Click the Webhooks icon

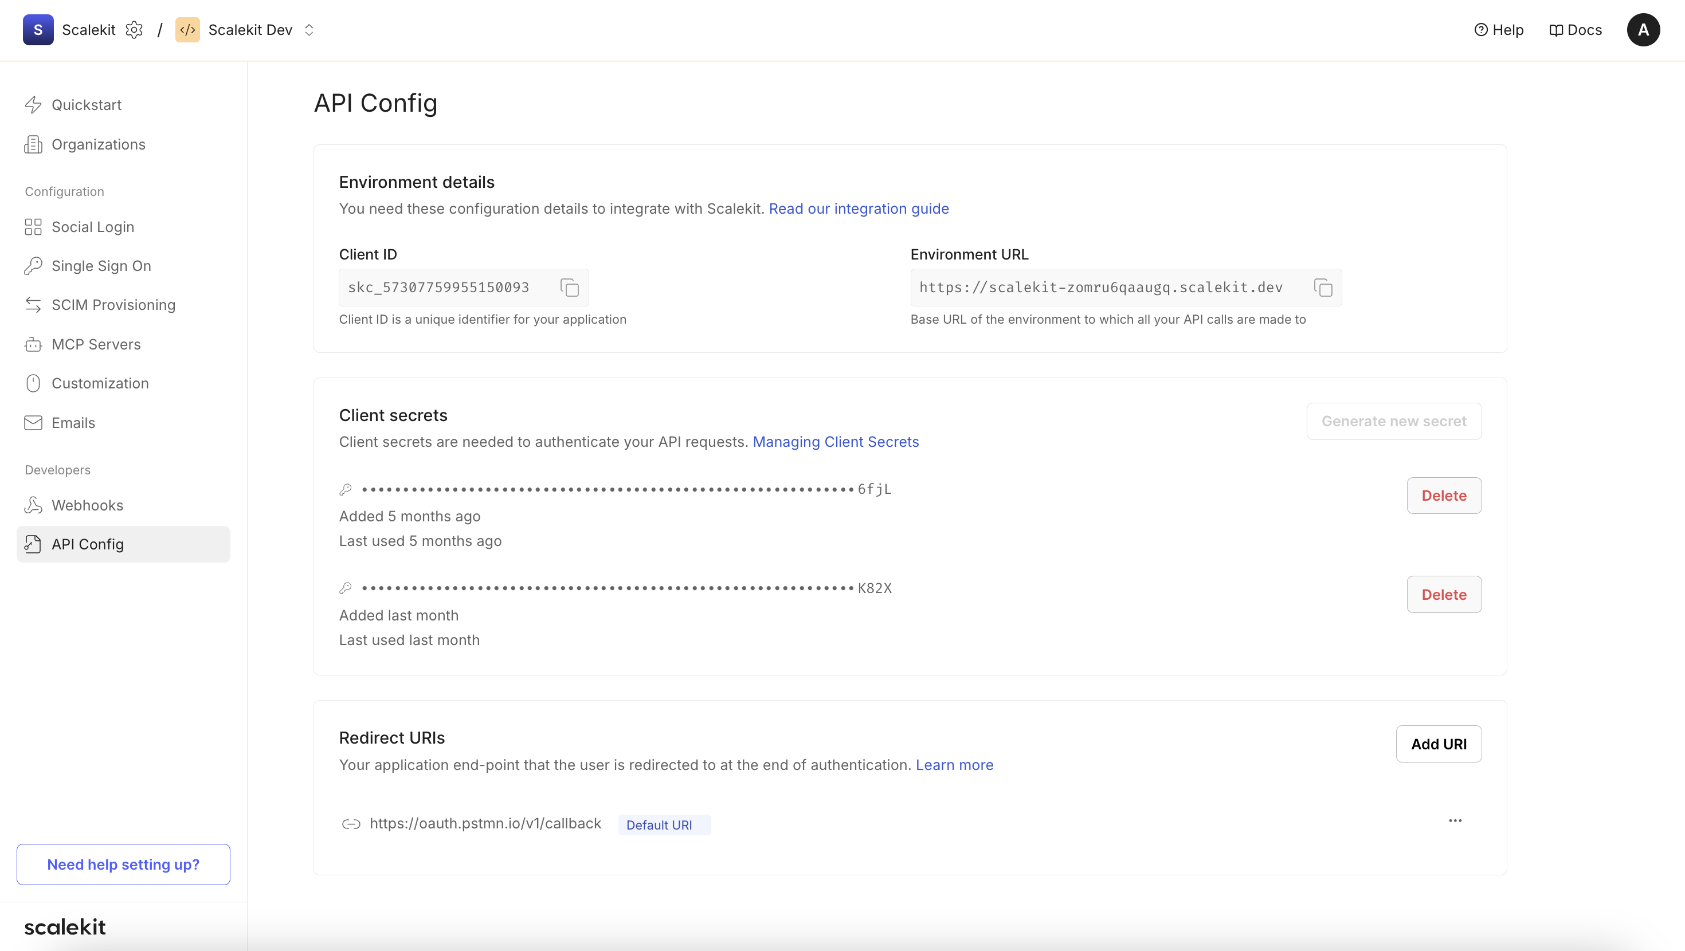[33, 505]
